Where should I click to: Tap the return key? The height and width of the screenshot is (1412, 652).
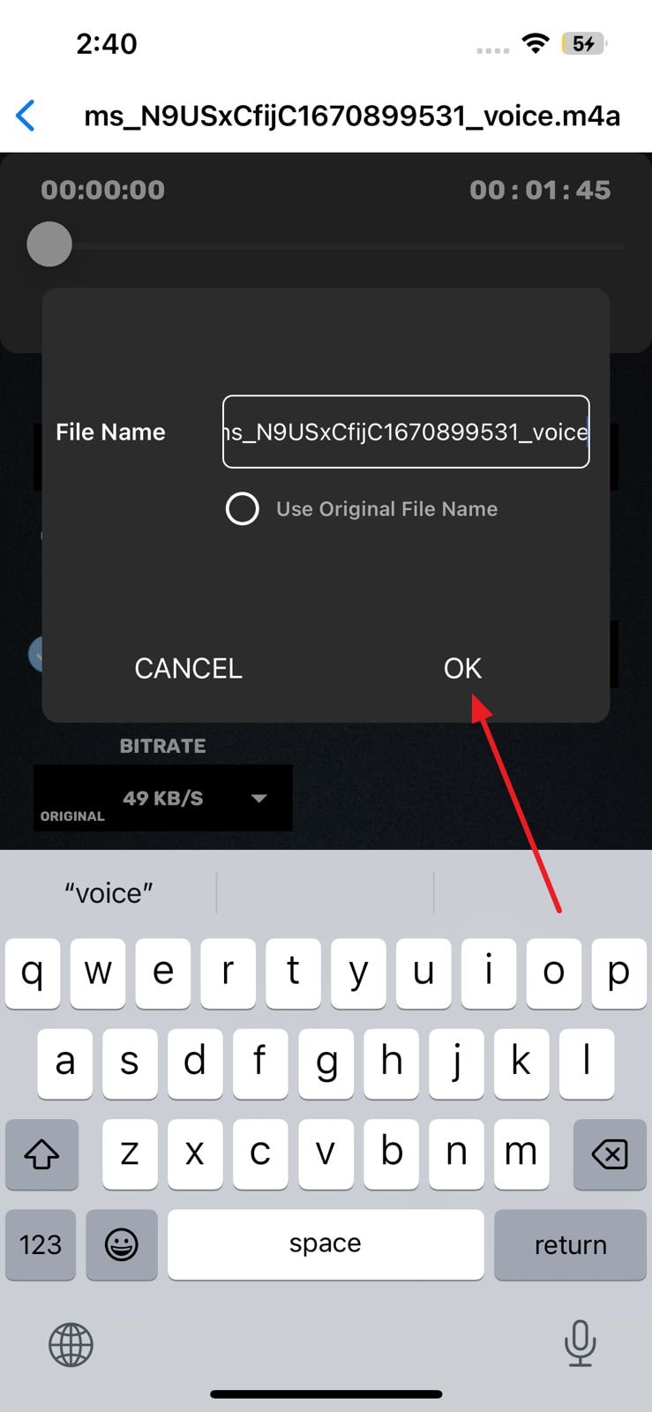(570, 1244)
